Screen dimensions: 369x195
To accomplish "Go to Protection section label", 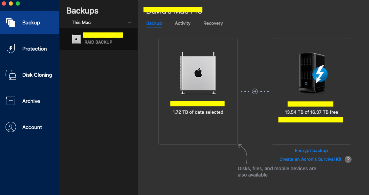I will 34,49.
